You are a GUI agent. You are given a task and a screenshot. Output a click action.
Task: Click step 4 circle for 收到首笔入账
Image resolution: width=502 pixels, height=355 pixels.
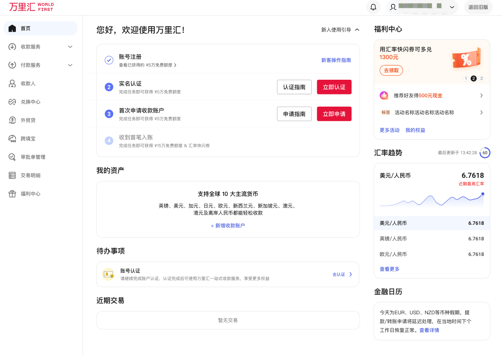109,140
